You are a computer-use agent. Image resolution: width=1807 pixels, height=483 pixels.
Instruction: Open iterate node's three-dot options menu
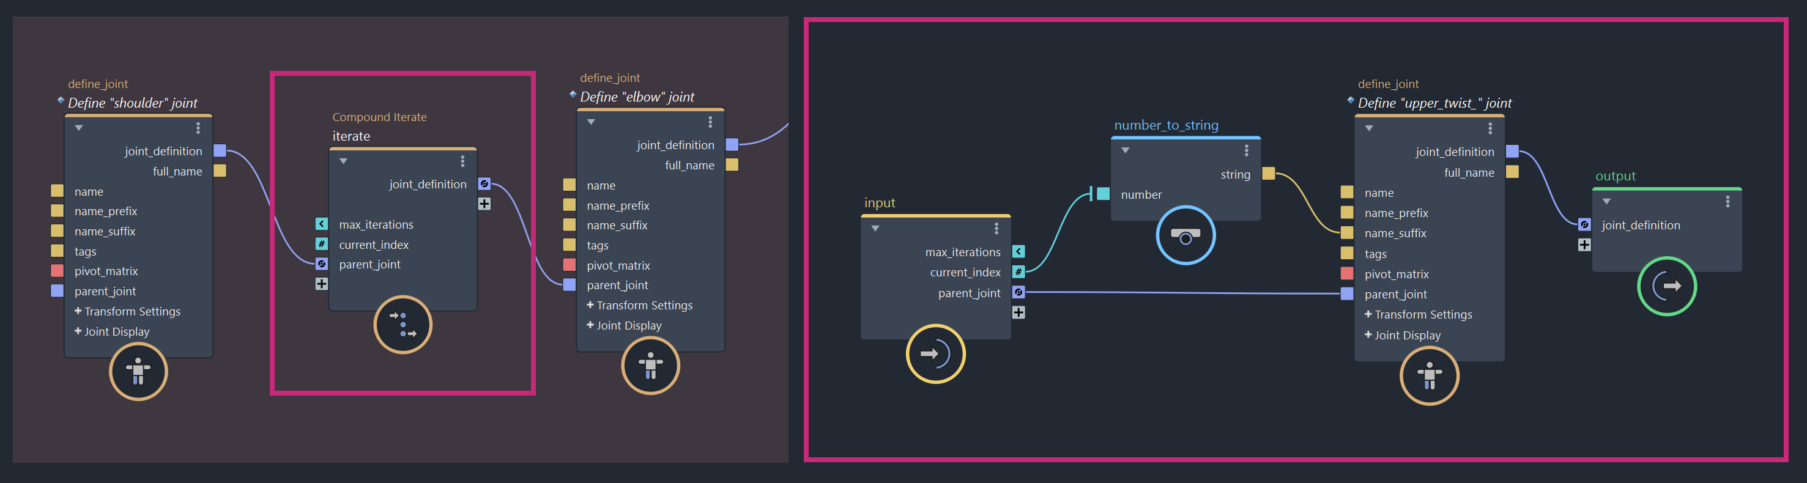pos(462,161)
